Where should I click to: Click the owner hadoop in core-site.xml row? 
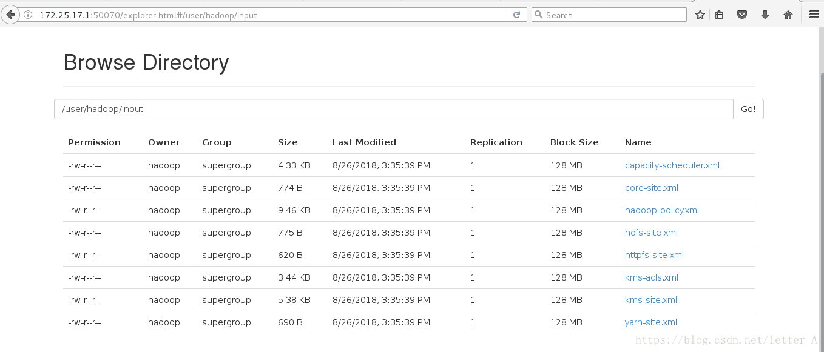coord(164,188)
